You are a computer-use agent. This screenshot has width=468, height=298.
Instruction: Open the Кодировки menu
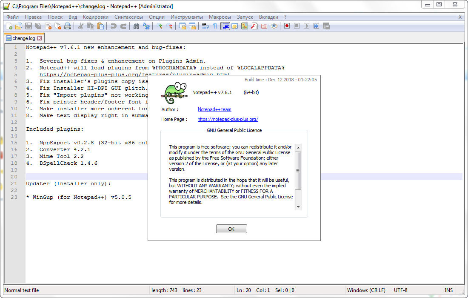click(96, 17)
